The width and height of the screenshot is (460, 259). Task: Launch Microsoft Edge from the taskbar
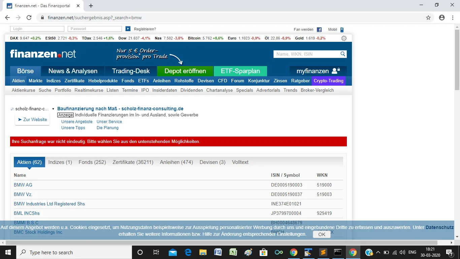188,252
